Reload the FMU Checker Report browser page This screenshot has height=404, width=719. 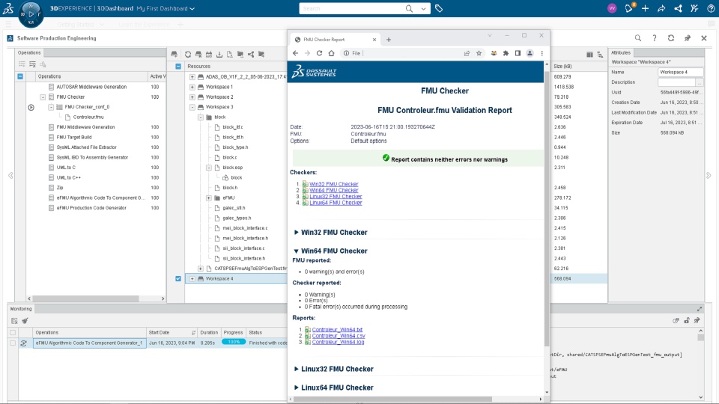(319, 53)
